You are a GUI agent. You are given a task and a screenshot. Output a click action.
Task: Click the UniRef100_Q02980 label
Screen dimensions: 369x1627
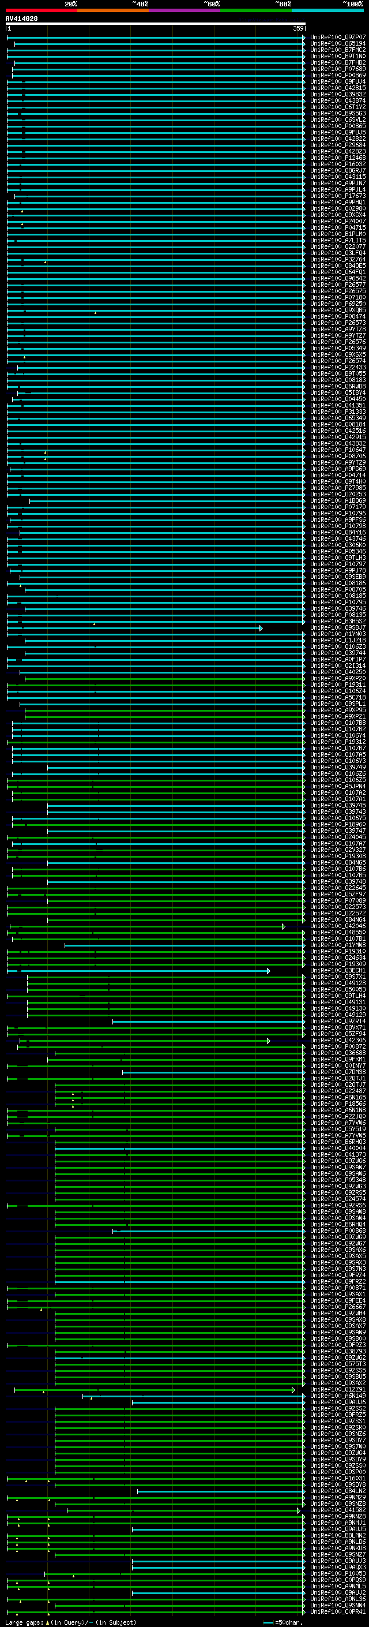click(x=337, y=208)
